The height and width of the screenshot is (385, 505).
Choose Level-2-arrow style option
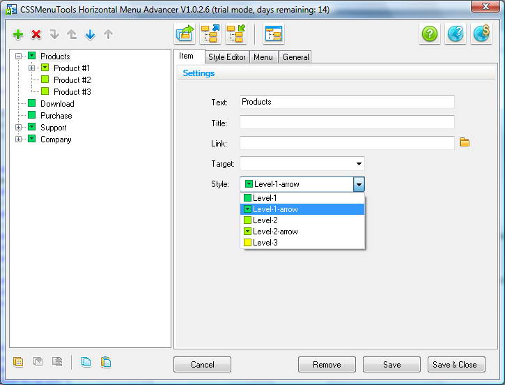point(302,232)
